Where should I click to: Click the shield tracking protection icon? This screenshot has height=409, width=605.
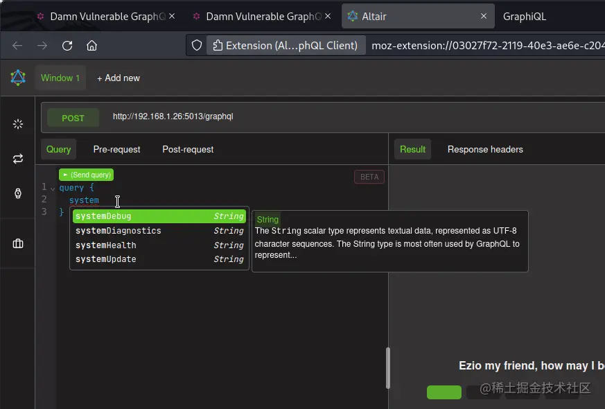tap(197, 46)
